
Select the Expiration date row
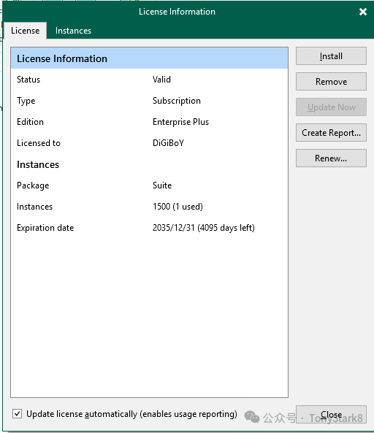pyautogui.click(x=149, y=228)
